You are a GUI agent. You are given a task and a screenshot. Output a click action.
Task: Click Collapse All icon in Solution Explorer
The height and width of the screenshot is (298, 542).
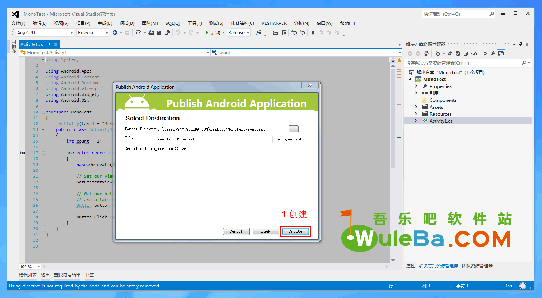tap(466, 54)
